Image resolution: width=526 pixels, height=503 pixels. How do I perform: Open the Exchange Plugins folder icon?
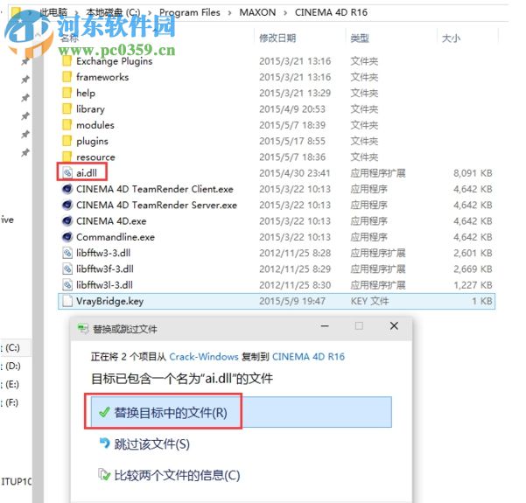click(67, 61)
